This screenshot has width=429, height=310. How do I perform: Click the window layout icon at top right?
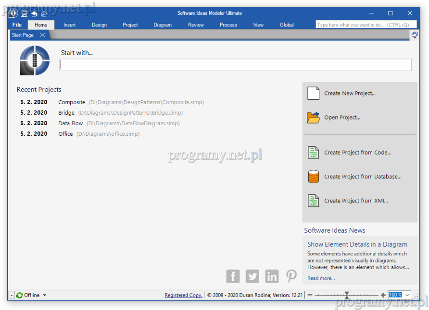coord(414,35)
